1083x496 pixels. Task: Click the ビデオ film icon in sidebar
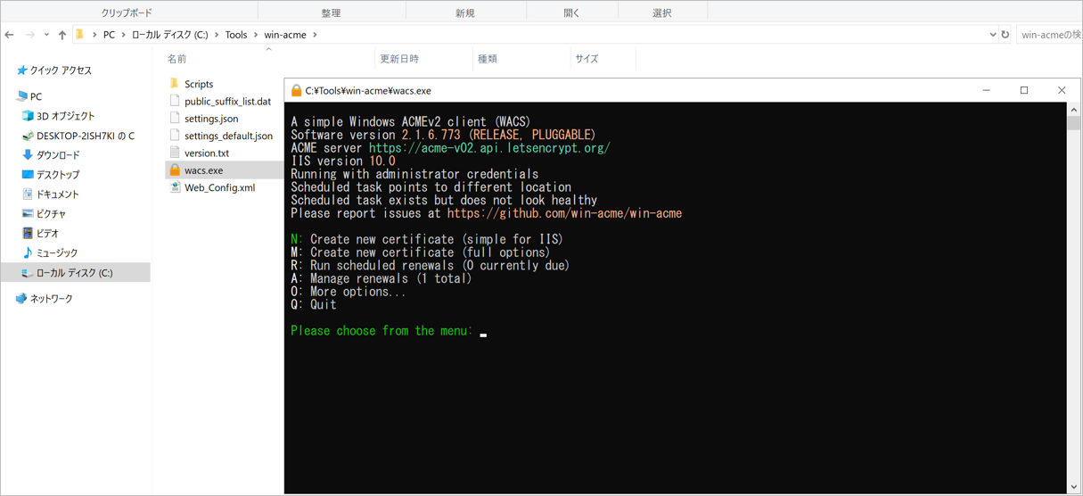coord(28,234)
